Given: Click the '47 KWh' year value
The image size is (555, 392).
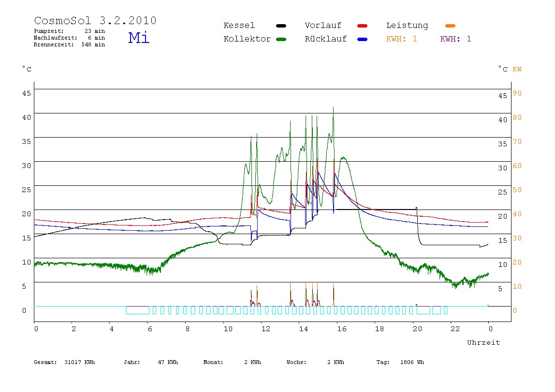Looking at the screenshot, I should (168, 362).
